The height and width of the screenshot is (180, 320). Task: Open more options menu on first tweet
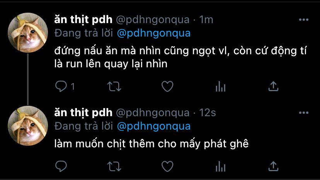pos(304,20)
